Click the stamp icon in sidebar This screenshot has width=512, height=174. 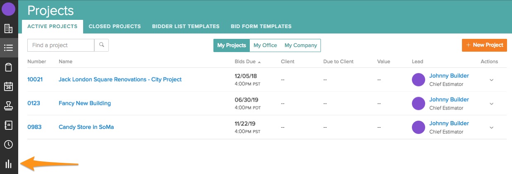[8, 106]
